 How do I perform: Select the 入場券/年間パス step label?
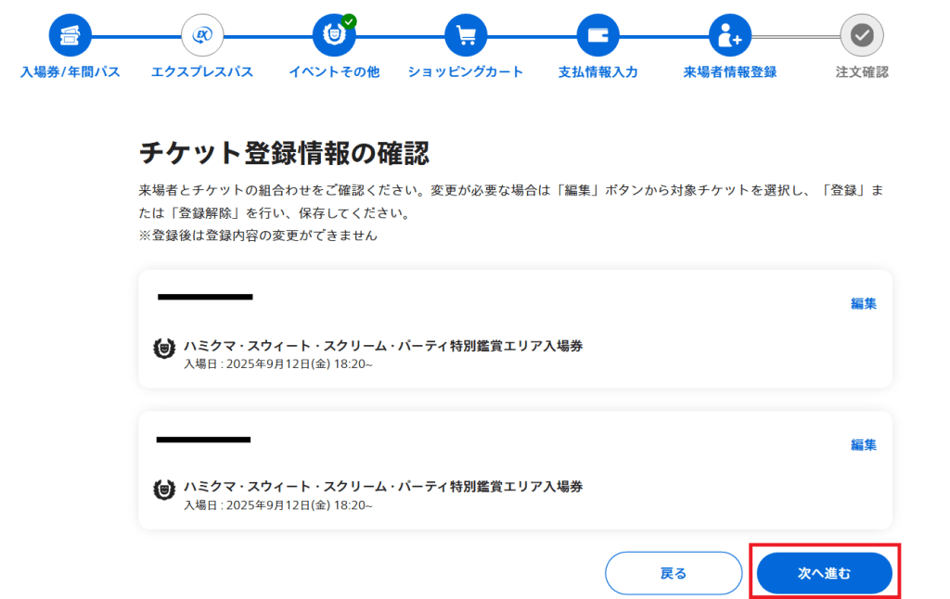pos(71,72)
